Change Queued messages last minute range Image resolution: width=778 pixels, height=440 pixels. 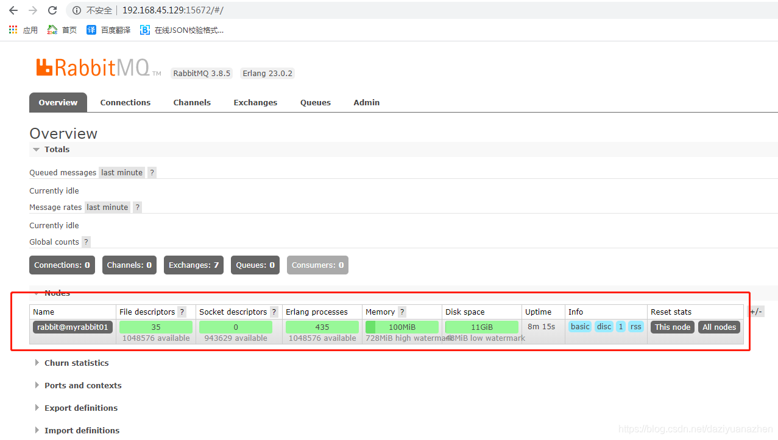click(122, 173)
